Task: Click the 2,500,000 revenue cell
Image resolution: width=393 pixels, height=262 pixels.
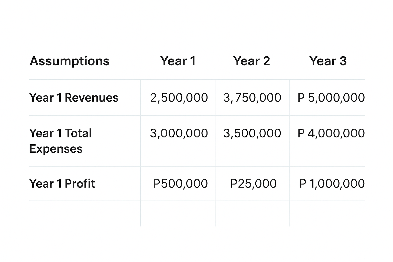Action: pyautogui.click(x=179, y=98)
